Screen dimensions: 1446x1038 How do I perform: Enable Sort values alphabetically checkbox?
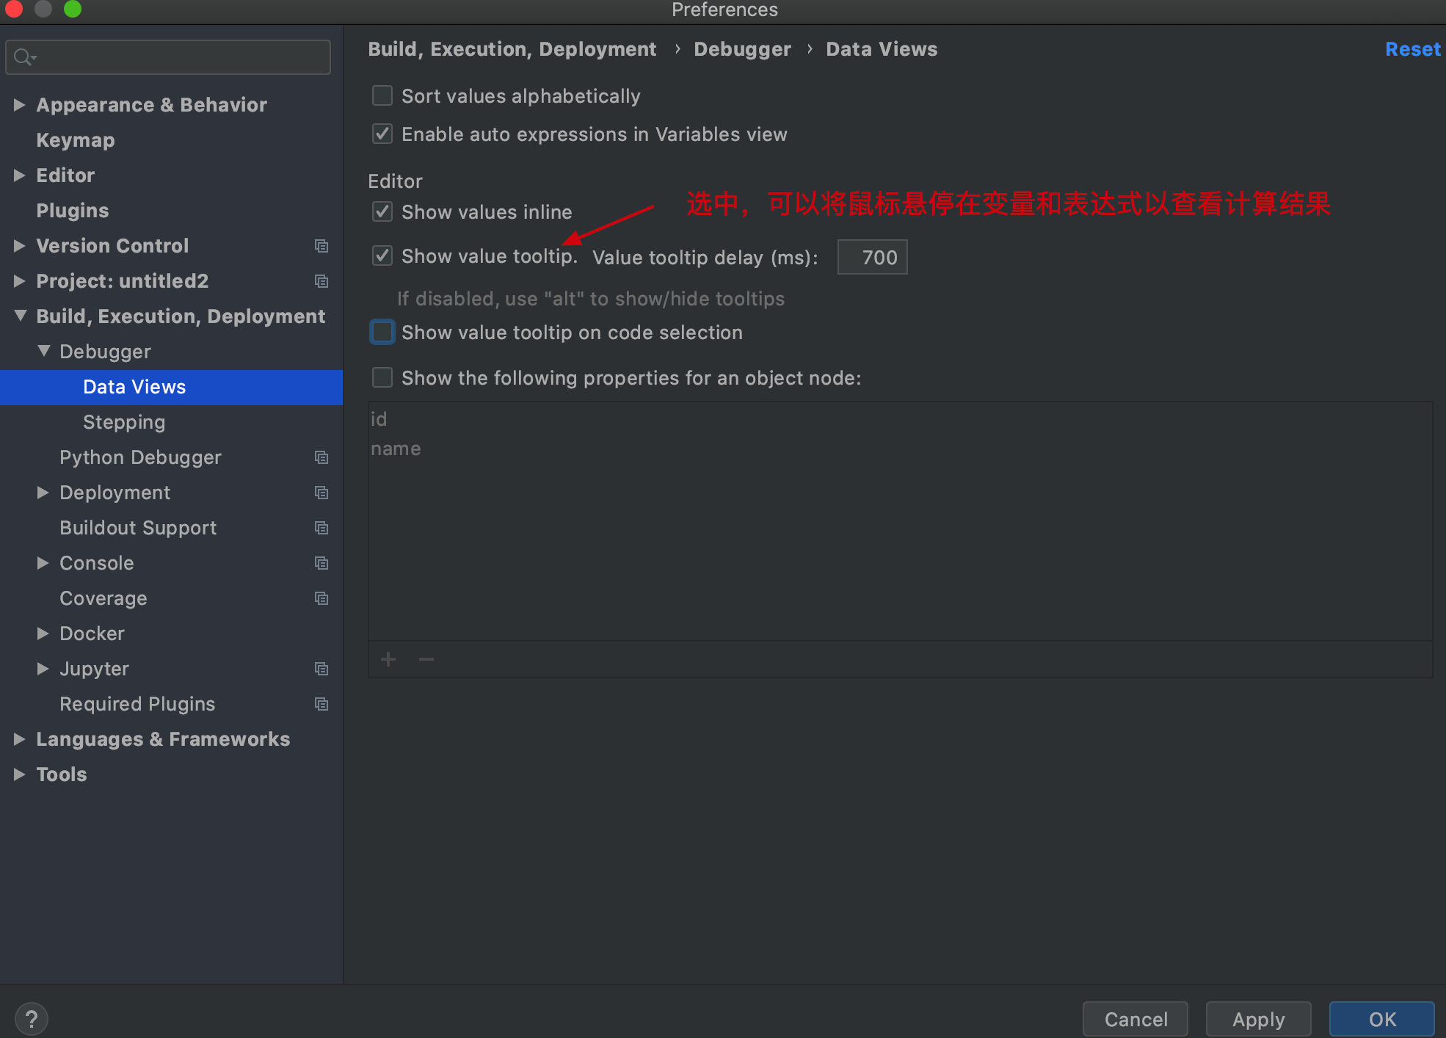pos(382,96)
